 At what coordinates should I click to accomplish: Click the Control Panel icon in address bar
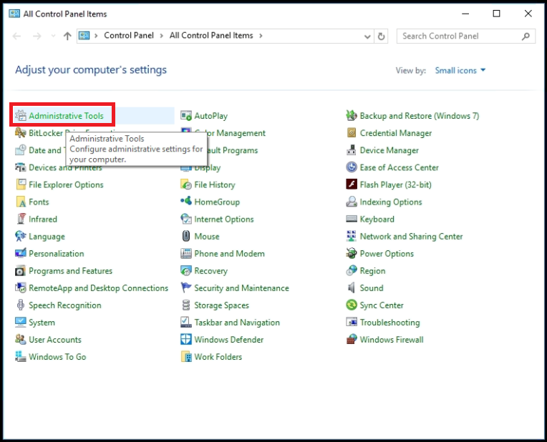[84, 36]
